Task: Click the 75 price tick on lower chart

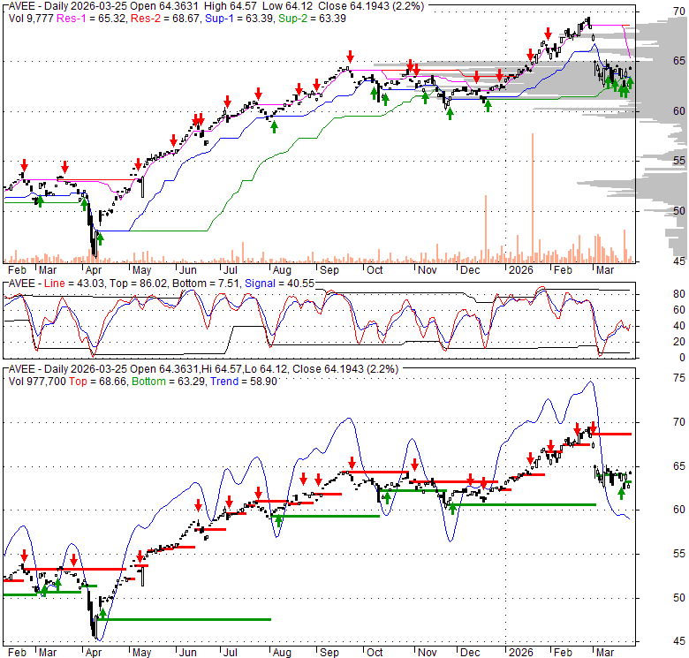Action: 679,378
